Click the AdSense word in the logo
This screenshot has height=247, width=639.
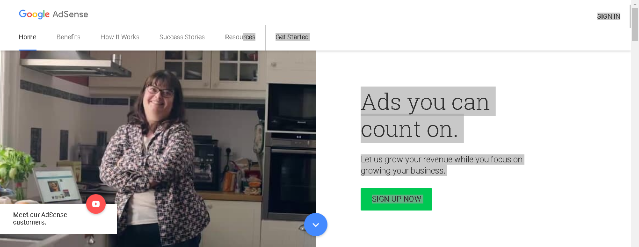point(70,14)
